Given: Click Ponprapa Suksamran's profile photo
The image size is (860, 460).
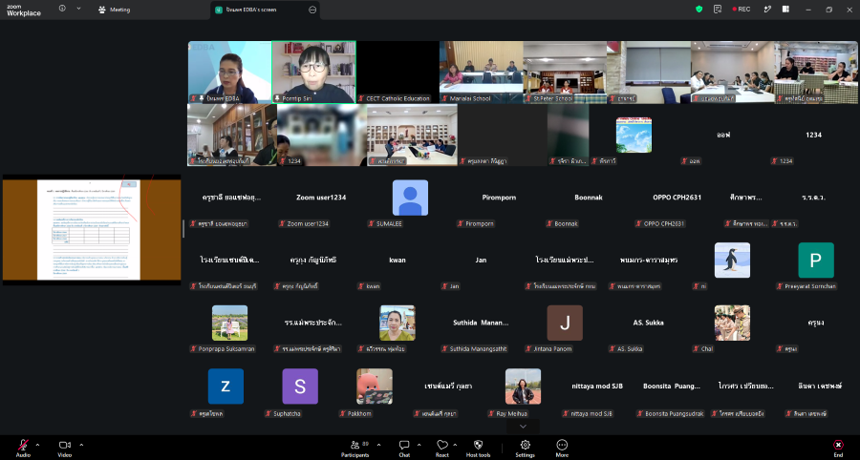Looking at the screenshot, I should 229,323.
